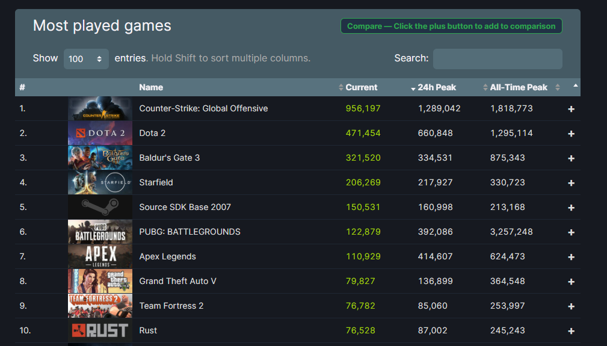Image resolution: width=607 pixels, height=346 pixels.
Task: Sort by rank number column header
Action: [22, 87]
